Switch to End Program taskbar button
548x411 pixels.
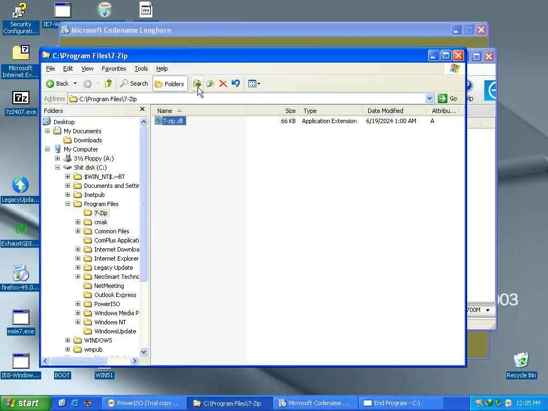pyautogui.click(x=401, y=403)
